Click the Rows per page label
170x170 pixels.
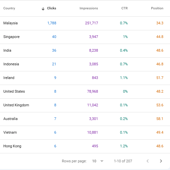(74, 161)
